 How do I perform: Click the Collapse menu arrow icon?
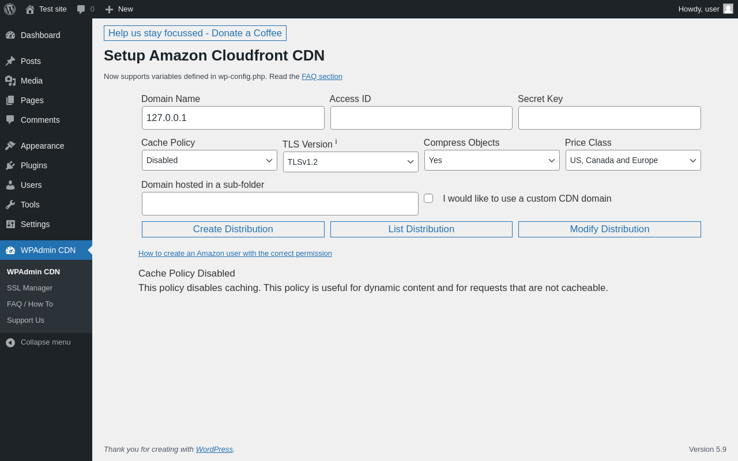[10, 342]
